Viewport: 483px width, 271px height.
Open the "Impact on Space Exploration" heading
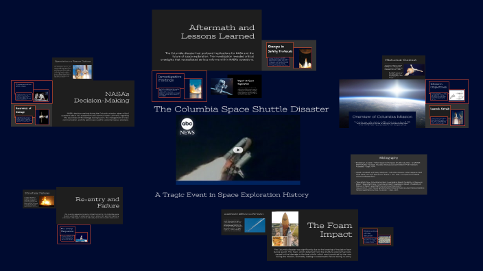pos(246,82)
